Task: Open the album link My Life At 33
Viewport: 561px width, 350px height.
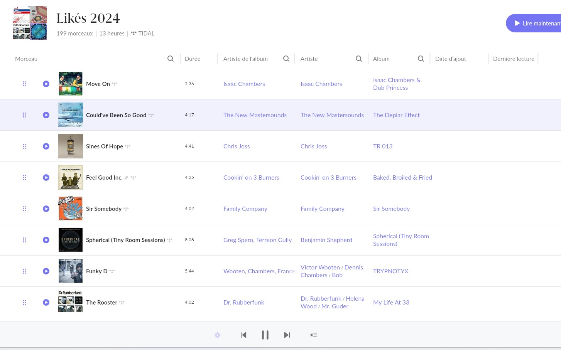Action: (x=391, y=302)
